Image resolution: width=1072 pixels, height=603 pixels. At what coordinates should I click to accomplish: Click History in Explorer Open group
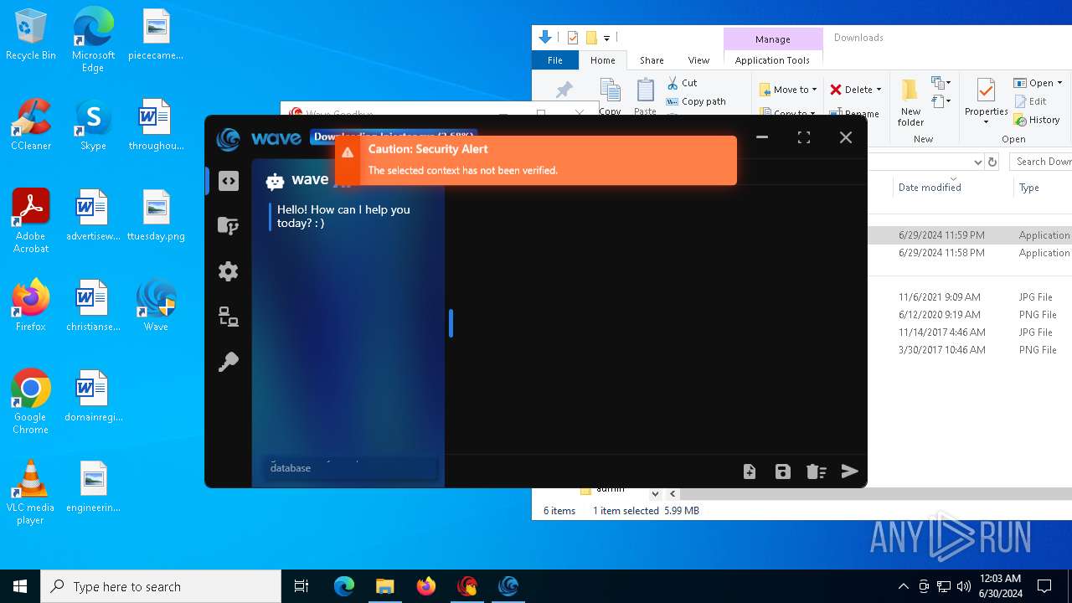pos(1037,120)
